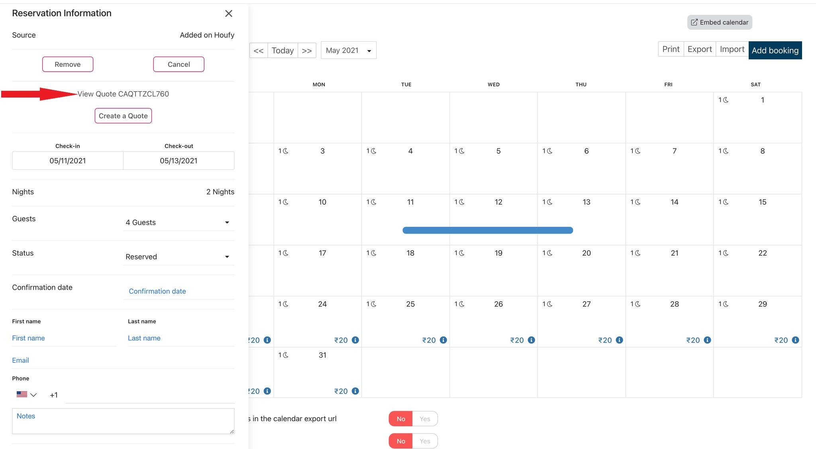Toggle calendar export url option to Yes

coord(425,419)
